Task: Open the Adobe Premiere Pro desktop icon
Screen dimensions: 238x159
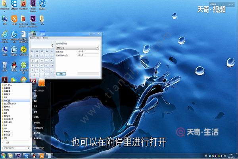Action: pyautogui.click(x=33, y=4)
